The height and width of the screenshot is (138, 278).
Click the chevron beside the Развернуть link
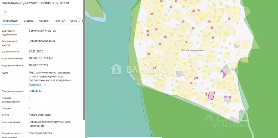[45, 85]
